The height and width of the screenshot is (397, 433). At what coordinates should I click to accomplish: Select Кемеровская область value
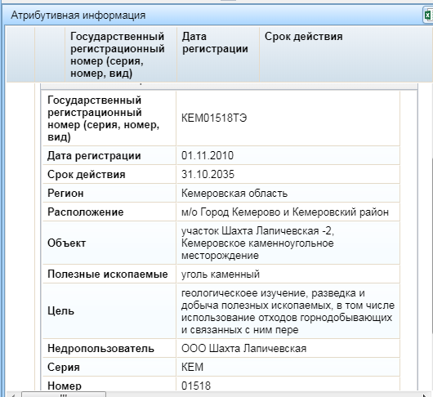click(234, 194)
